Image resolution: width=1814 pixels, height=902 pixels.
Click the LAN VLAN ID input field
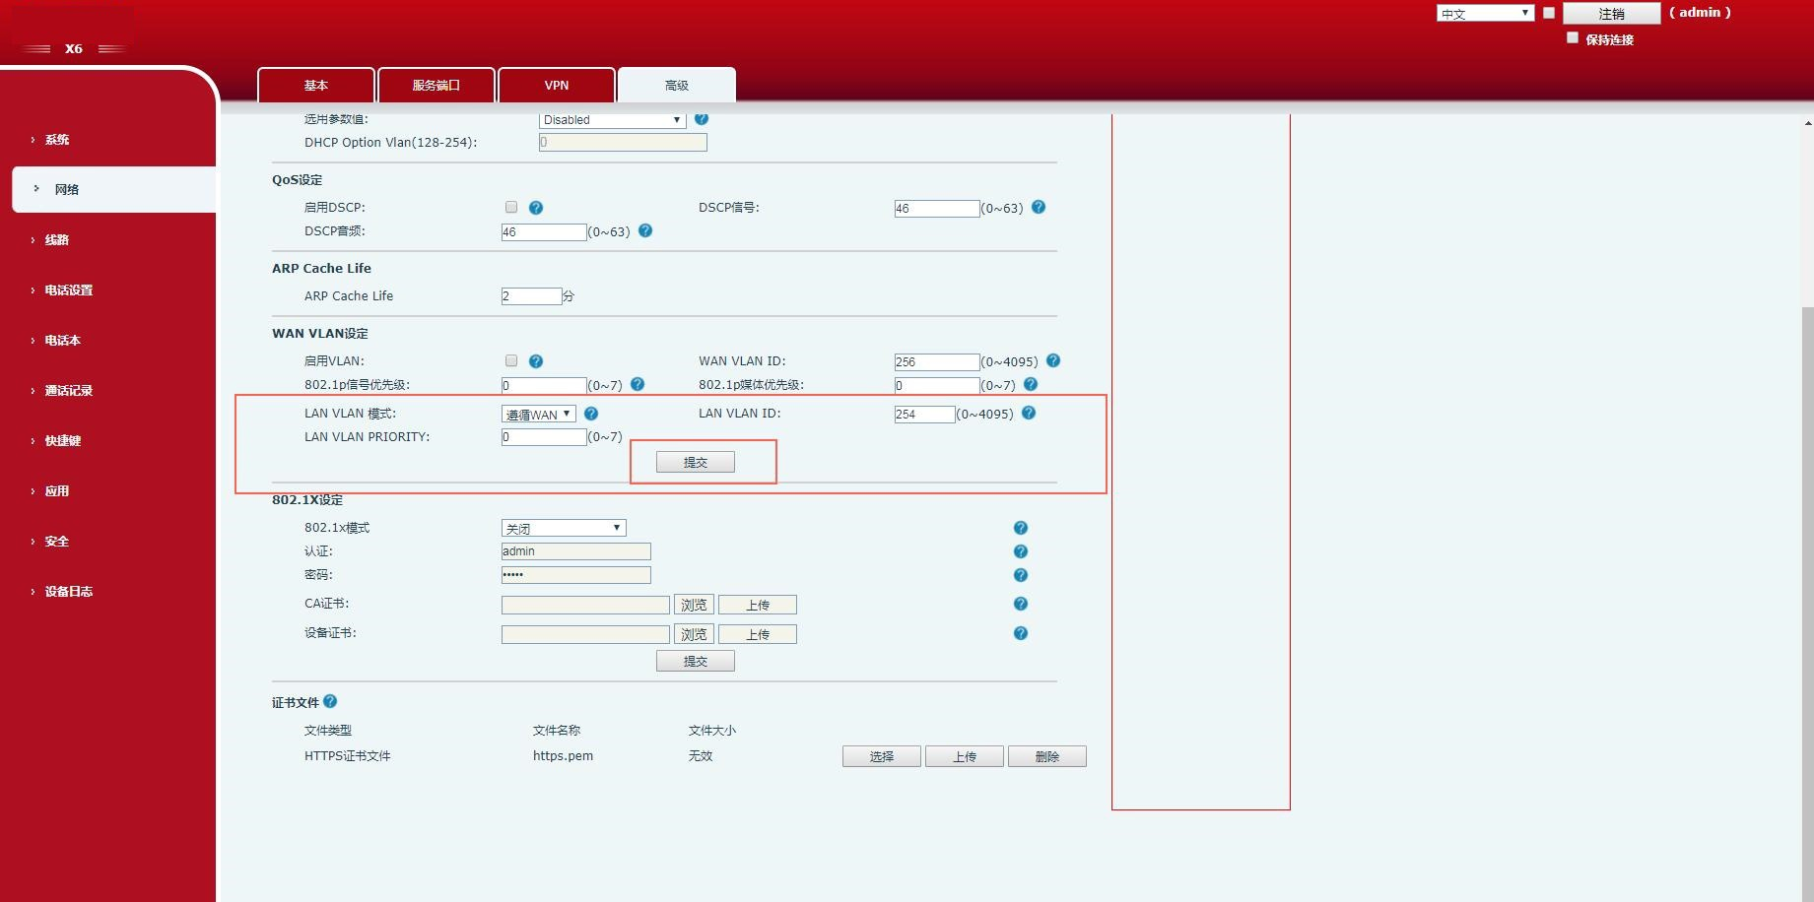coord(923,414)
